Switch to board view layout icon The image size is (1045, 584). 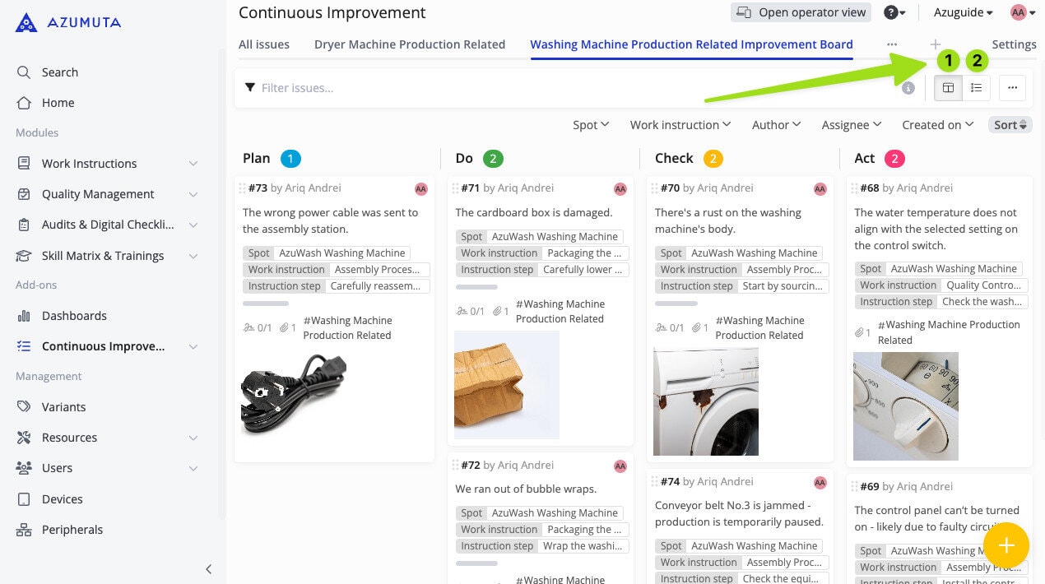point(948,88)
